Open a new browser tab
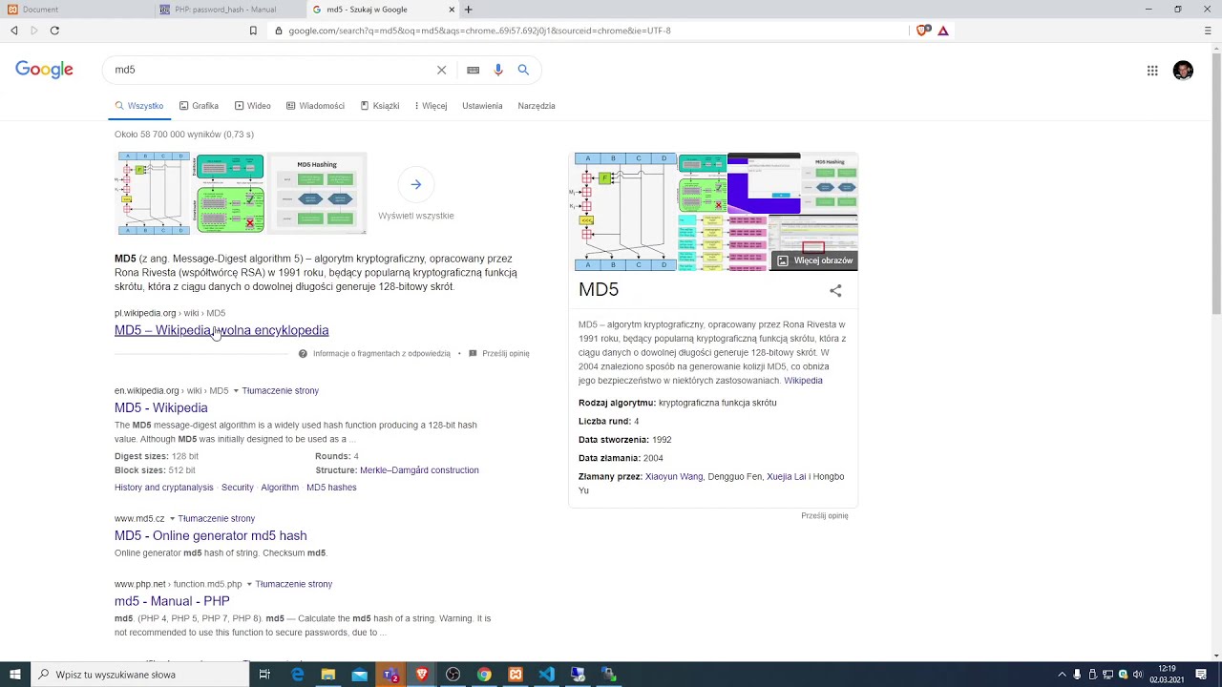This screenshot has height=687, width=1222. point(468,10)
